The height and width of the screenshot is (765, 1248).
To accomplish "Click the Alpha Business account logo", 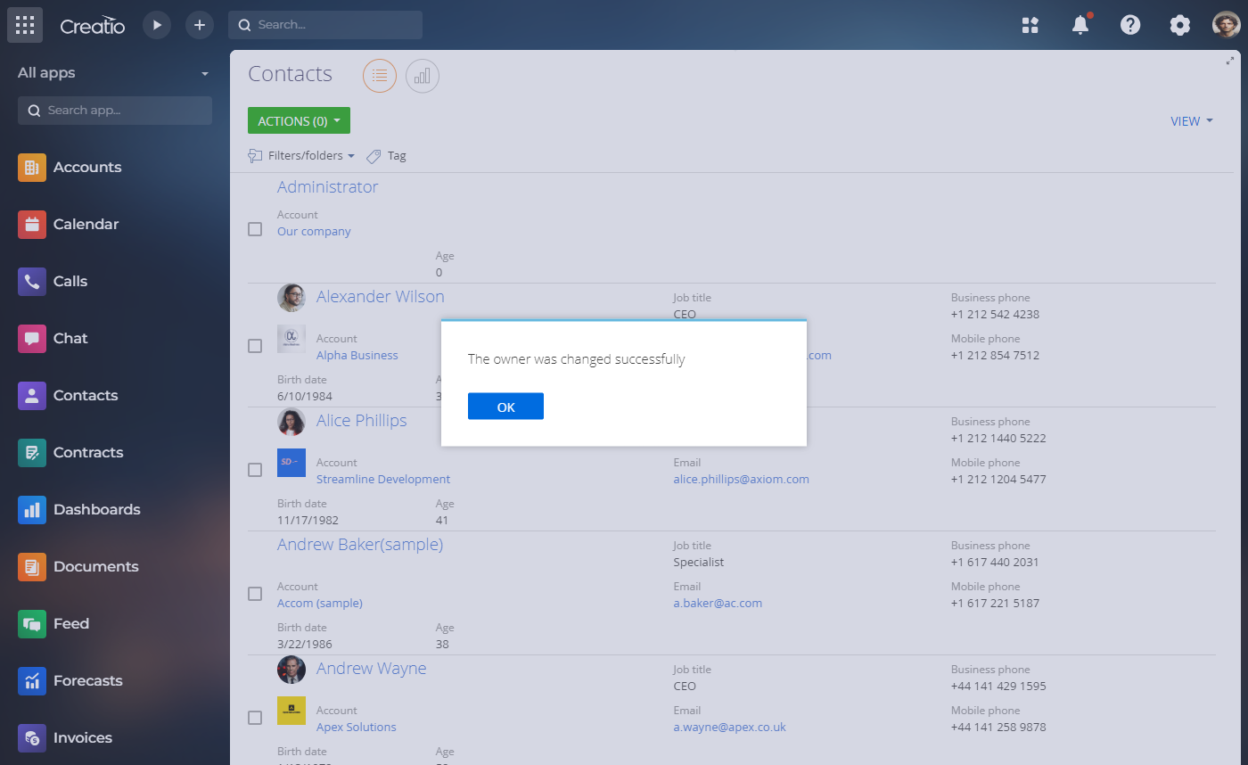I will 291,339.
